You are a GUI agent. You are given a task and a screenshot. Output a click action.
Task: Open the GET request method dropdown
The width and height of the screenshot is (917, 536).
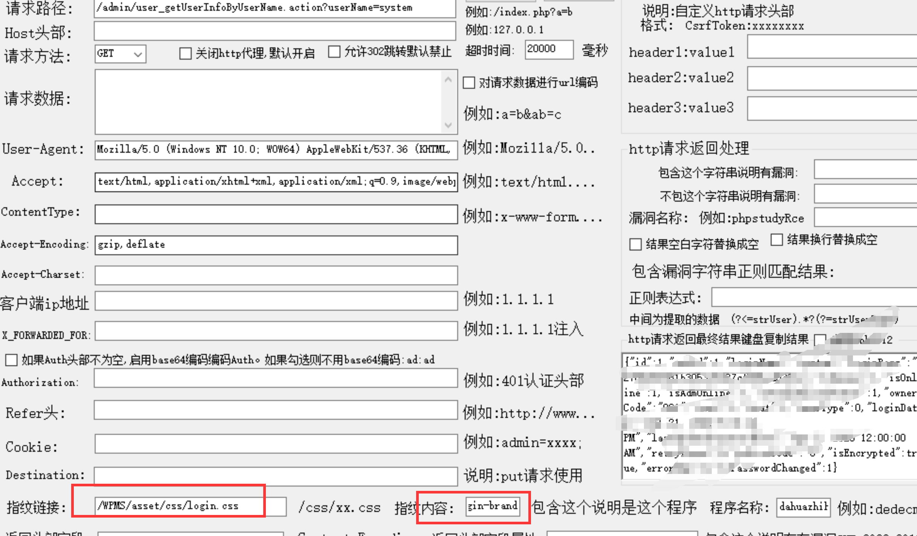(x=120, y=54)
